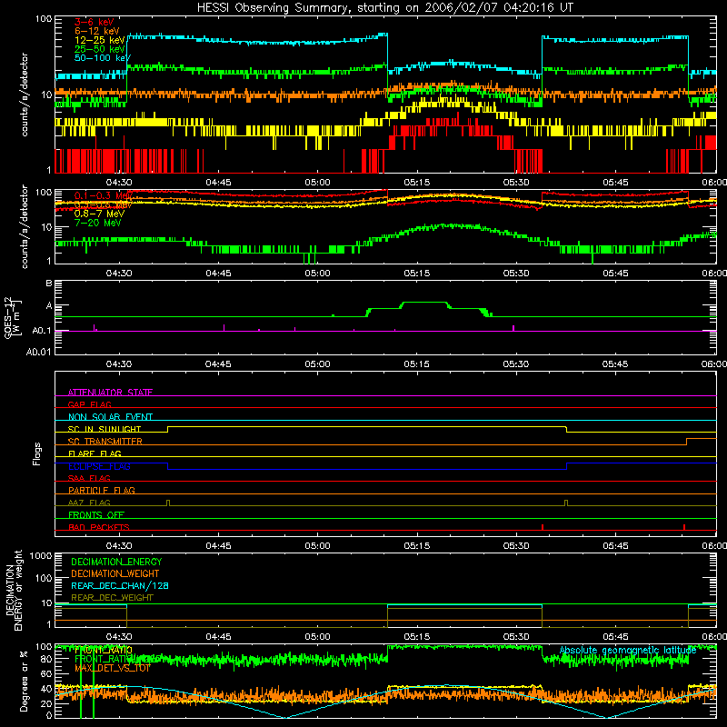Click the 05:30 tick label under the top panel
This screenshot has width=727, height=727.
pyautogui.click(x=515, y=183)
